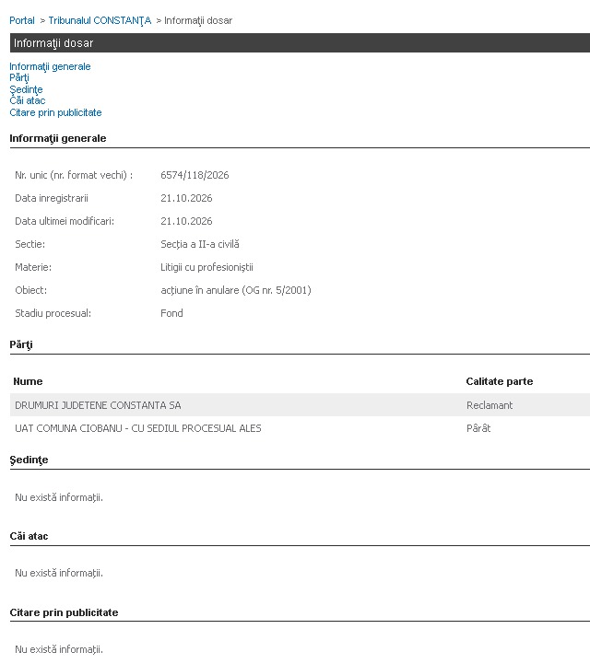Click the Părți section heading
590x664 pixels.
[21, 344]
